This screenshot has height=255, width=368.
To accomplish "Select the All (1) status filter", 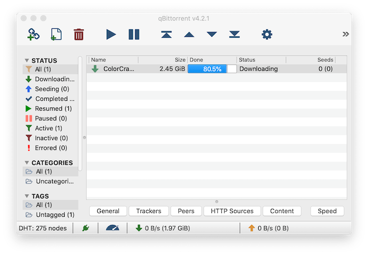I will coord(50,69).
